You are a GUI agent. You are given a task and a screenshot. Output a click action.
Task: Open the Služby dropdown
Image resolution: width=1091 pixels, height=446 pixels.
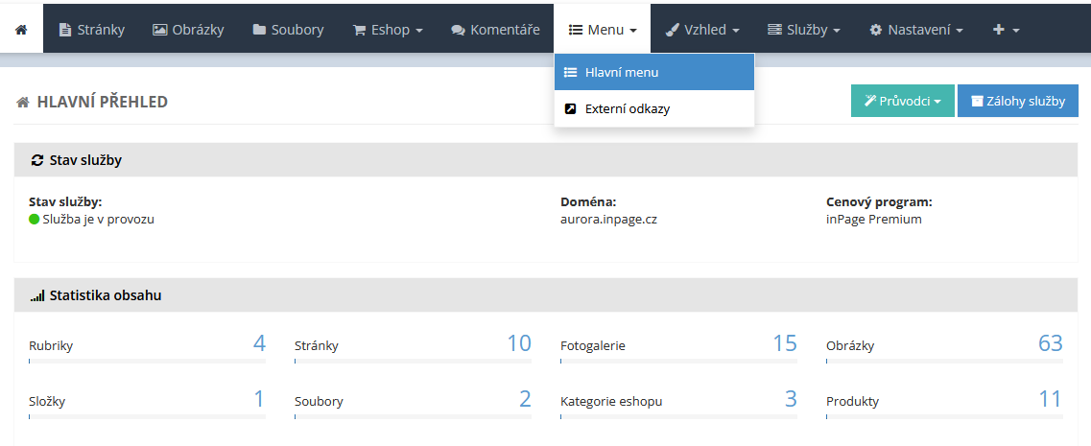click(803, 30)
